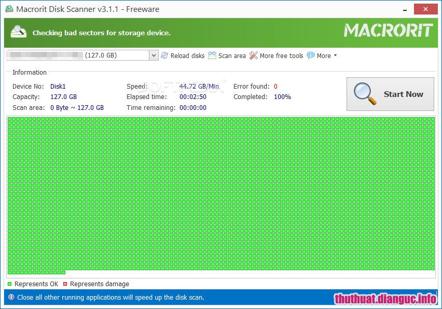Select the 127.0 GB disk combo box

click(82, 55)
